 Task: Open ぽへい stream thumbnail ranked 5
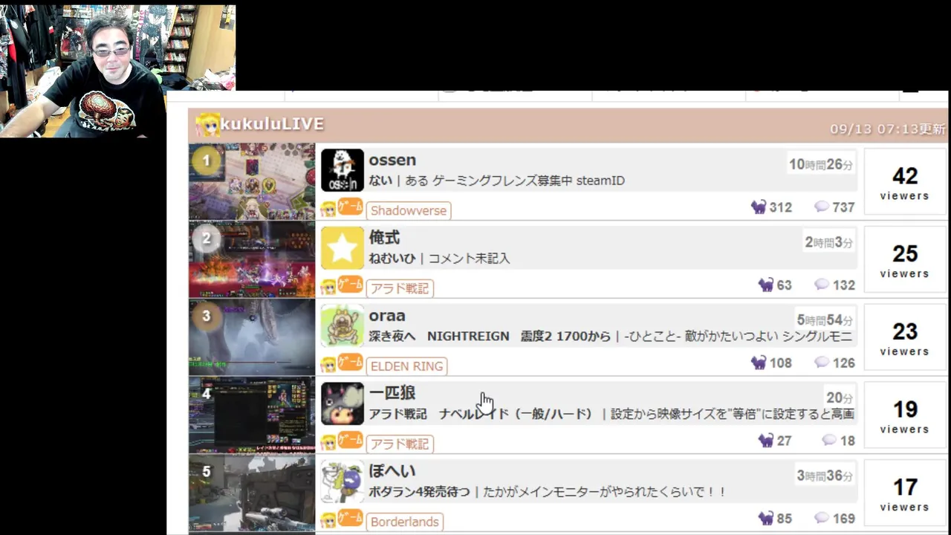[x=252, y=493]
